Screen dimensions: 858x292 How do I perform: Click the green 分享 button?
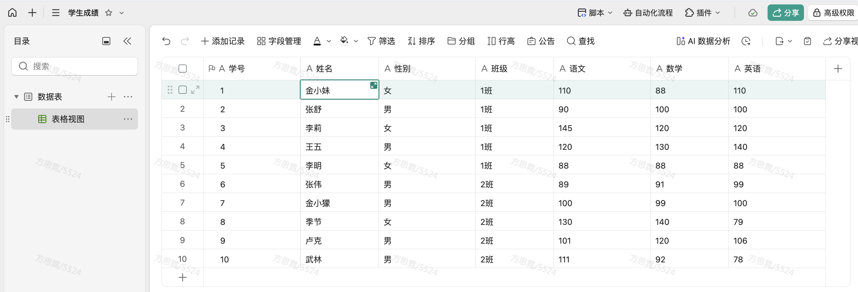pos(785,13)
